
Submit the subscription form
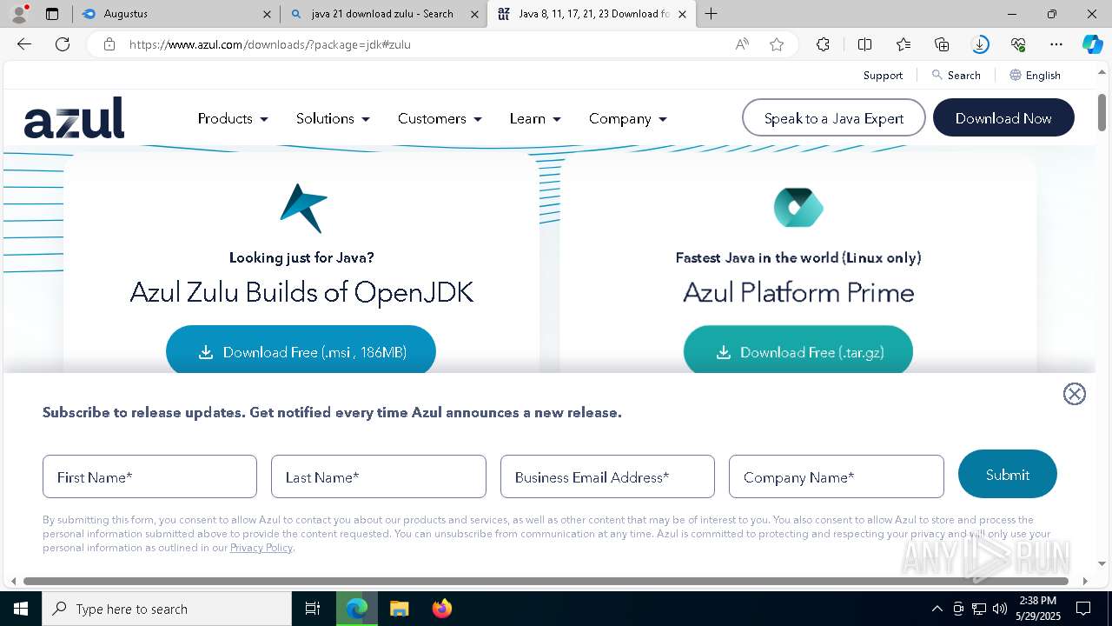(1008, 474)
